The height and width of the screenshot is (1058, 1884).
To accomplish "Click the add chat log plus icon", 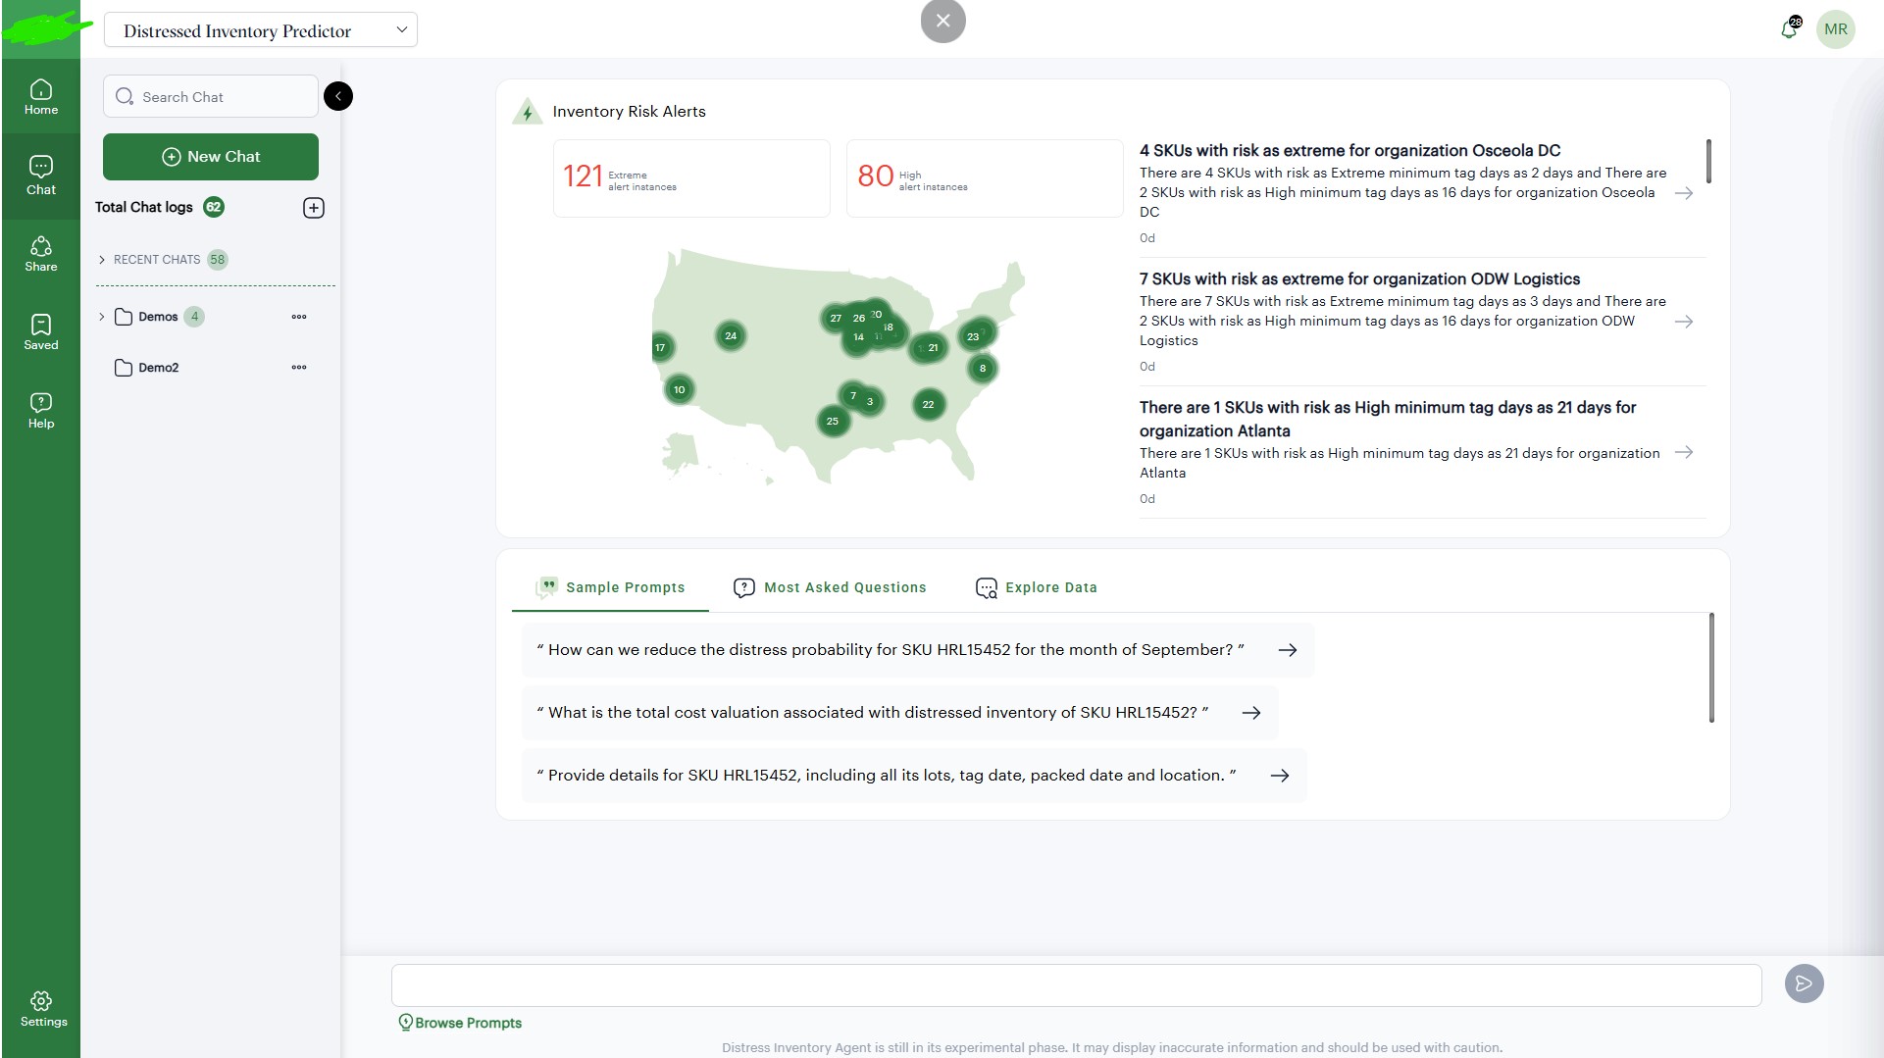I will (x=314, y=208).
